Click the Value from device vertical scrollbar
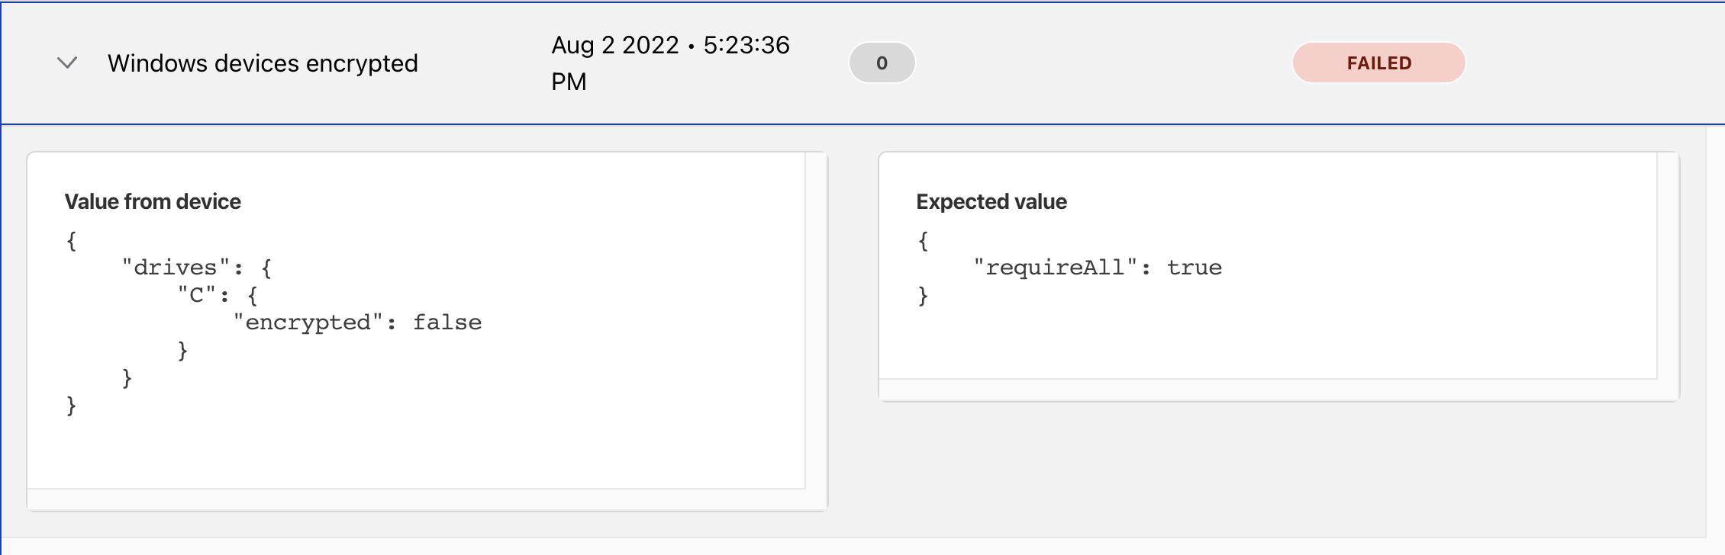The image size is (1725, 555). (x=816, y=320)
